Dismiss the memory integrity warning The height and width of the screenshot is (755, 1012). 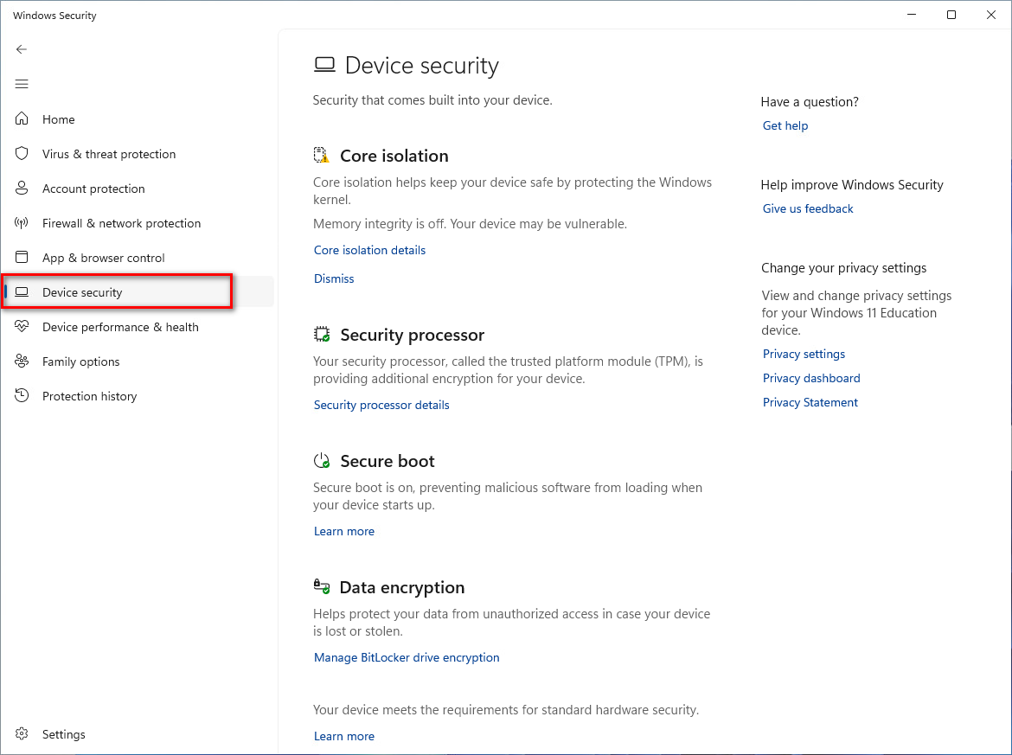click(x=334, y=278)
